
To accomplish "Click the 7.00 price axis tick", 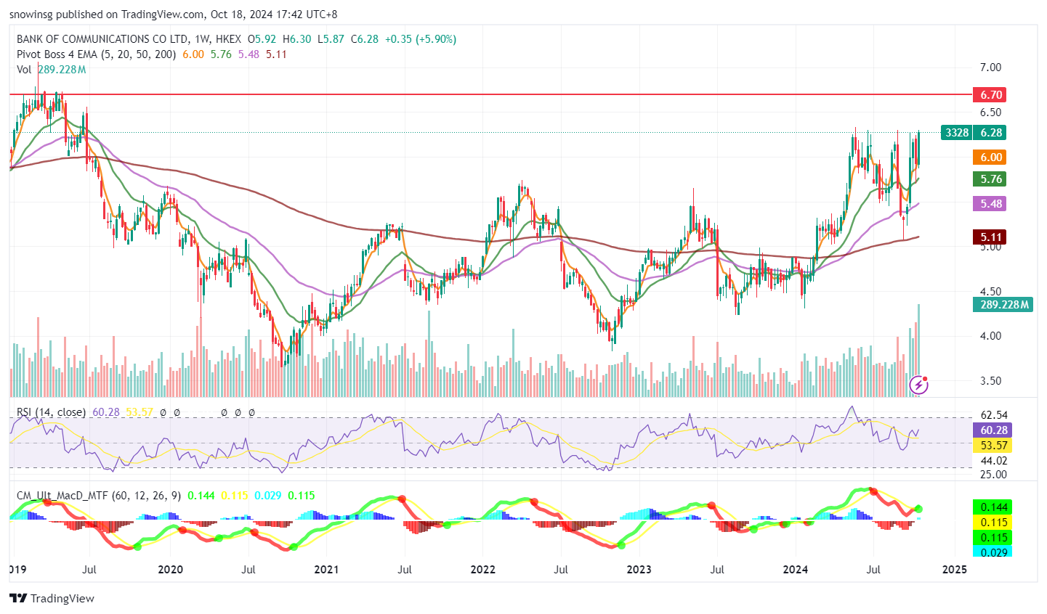I will (990, 67).
